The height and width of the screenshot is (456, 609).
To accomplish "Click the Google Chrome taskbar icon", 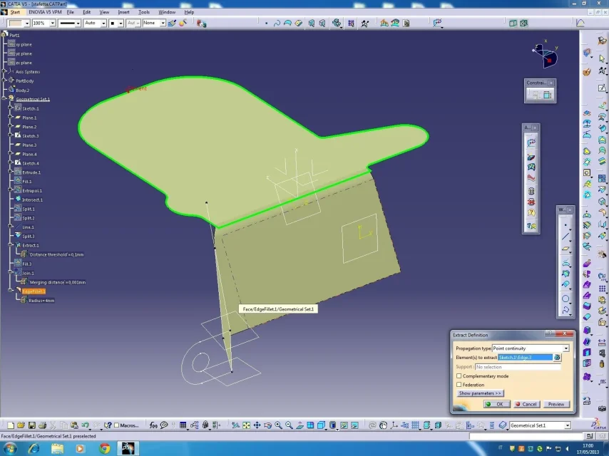I will tap(105, 448).
